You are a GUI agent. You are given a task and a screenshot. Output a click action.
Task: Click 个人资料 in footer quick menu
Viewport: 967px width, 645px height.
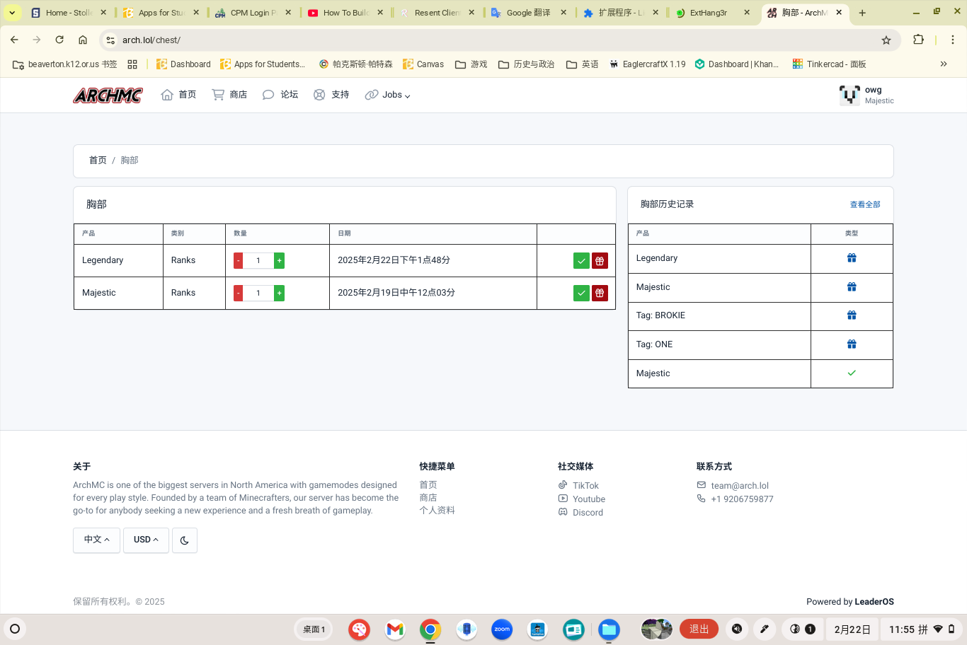(x=437, y=511)
